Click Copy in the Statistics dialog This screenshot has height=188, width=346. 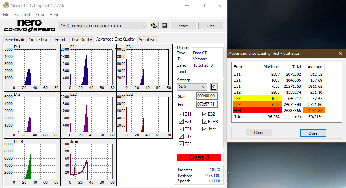click(259, 133)
